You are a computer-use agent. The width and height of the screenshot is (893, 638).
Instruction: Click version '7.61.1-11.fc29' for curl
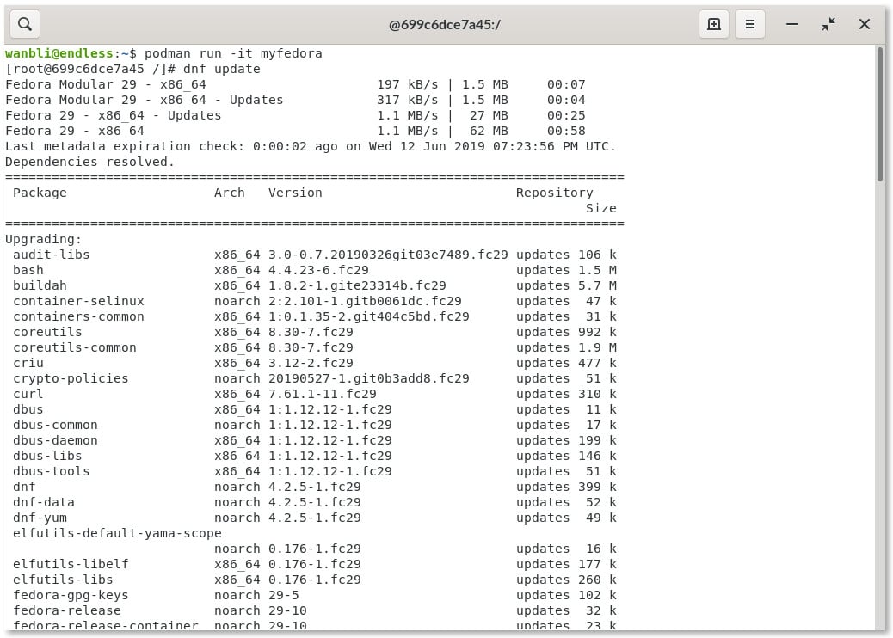coord(323,394)
